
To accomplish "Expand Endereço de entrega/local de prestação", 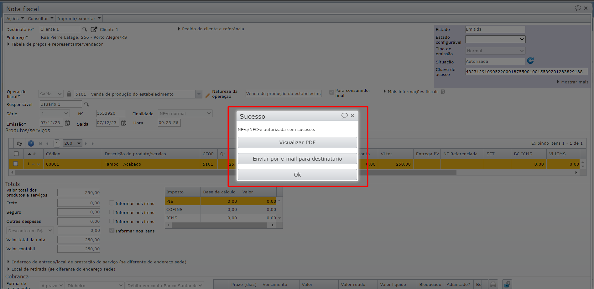I will pyautogui.click(x=97, y=262).
